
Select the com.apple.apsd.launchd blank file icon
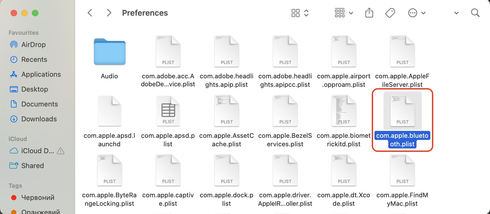point(109,110)
